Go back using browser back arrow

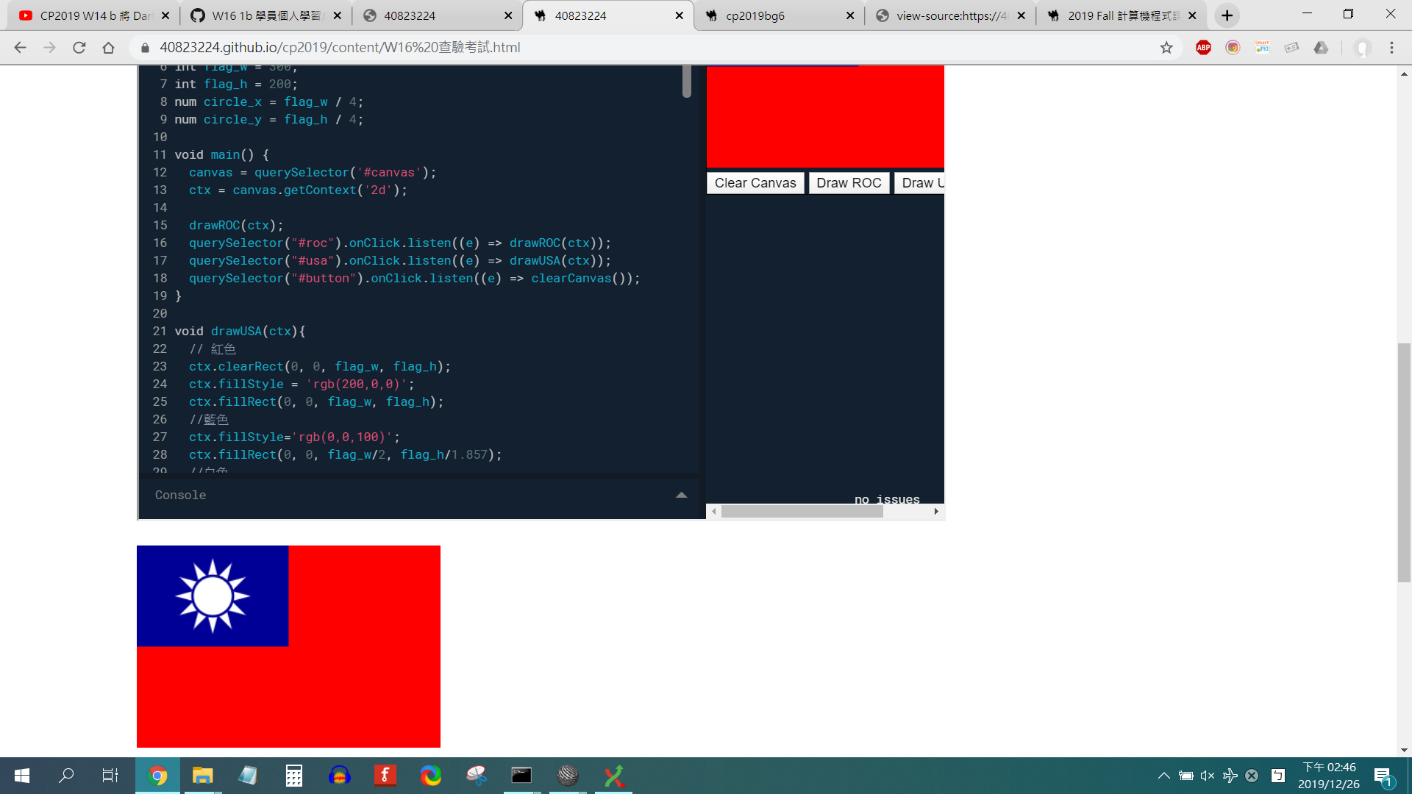coord(20,48)
